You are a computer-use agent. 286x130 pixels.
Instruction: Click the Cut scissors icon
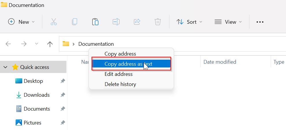point(54,22)
